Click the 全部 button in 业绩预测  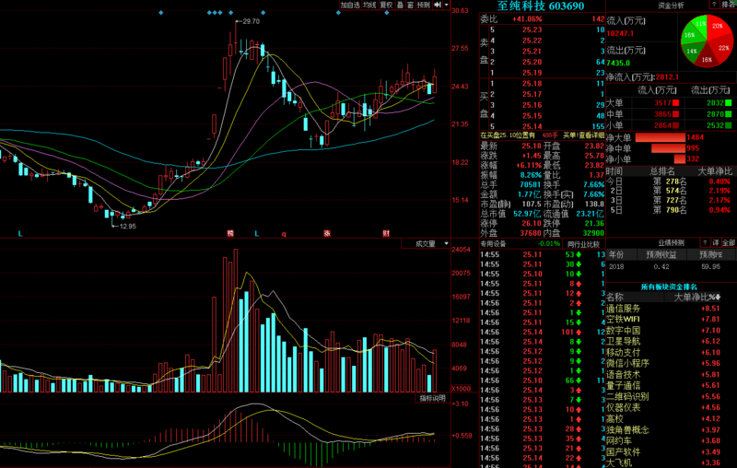click(728, 242)
